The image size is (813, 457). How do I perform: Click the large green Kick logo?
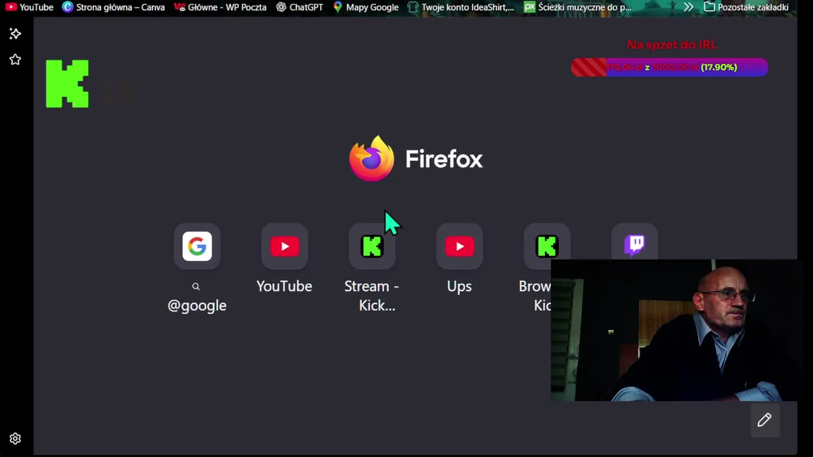(x=67, y=84)
